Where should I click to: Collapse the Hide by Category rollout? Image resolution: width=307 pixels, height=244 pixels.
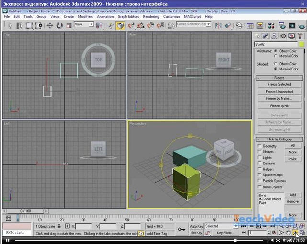(x=279, y=139)
